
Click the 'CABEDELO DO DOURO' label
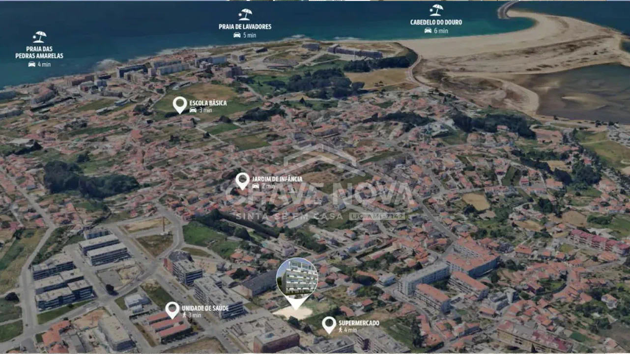coord(436,22)
